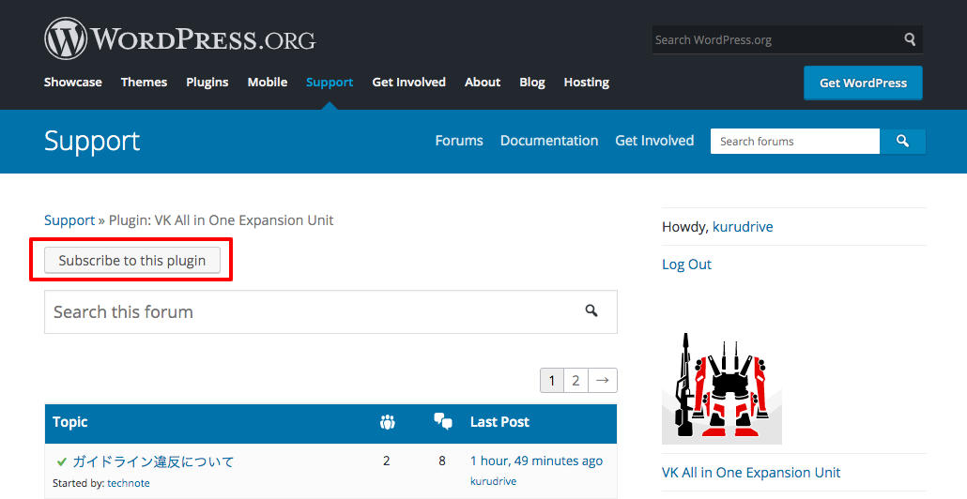Click the magnifier icon in top search

(910, 39)
